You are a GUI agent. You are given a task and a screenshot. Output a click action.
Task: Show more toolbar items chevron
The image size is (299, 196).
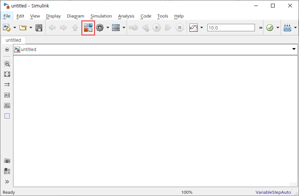[x=261, y=28]
